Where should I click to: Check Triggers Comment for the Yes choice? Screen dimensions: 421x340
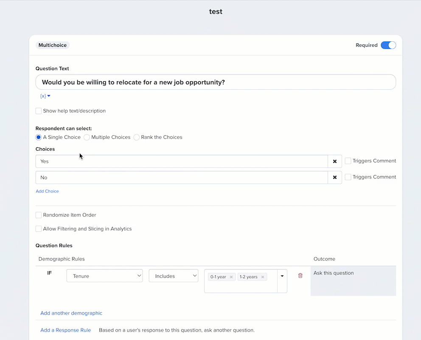pos(348,161)
